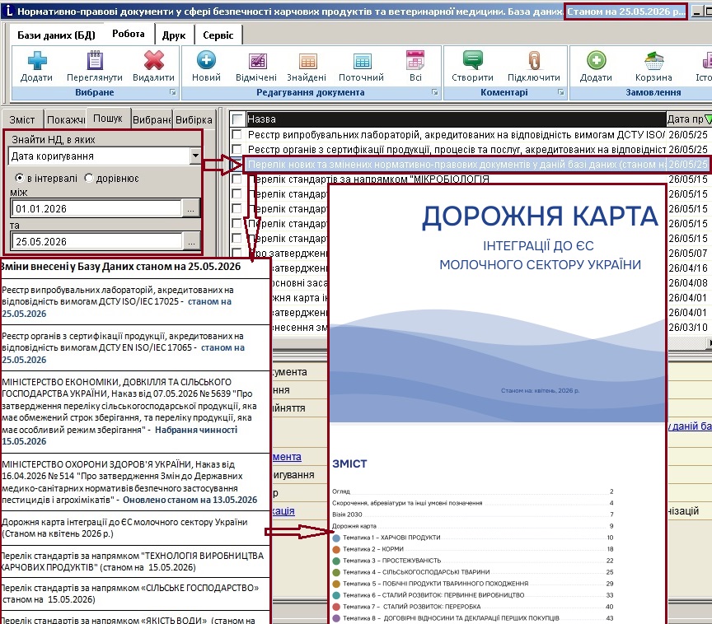Sort by the Назва column header
Viewport: 712px width, 624px height.
pos(456,119)
